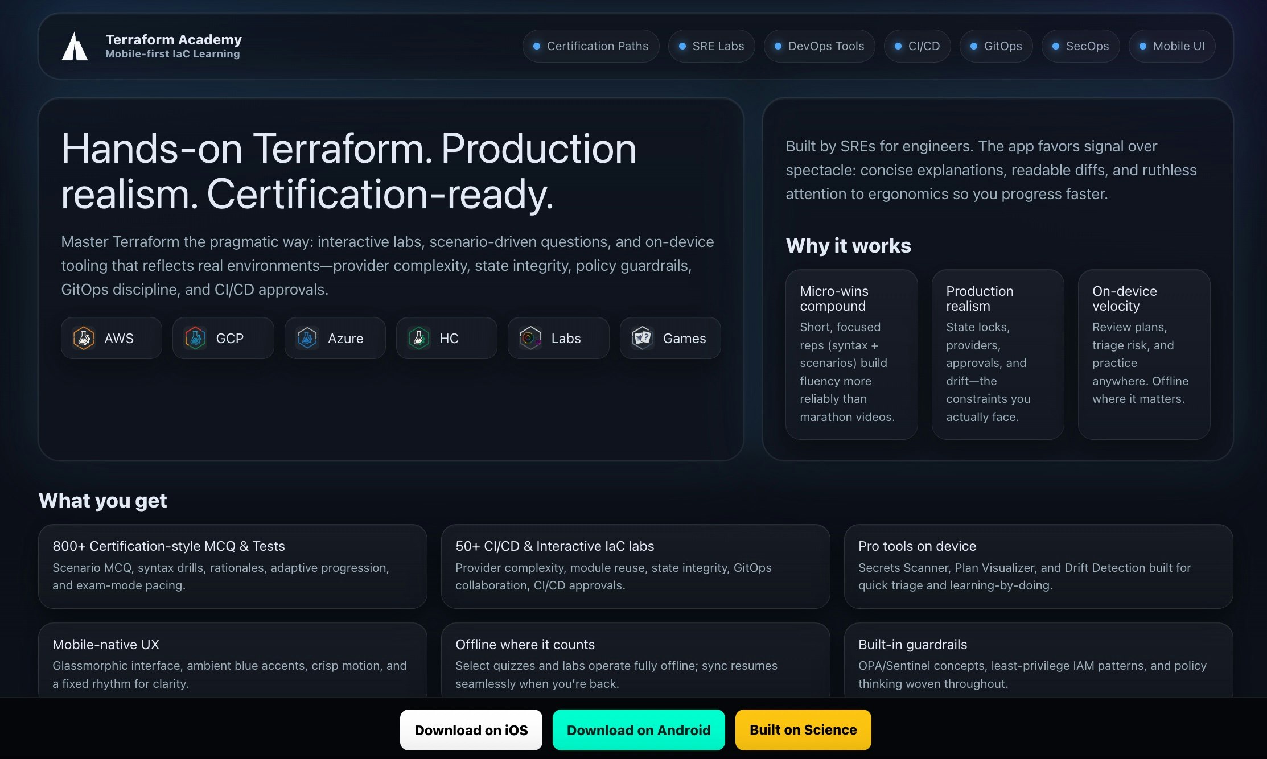Click the blue dot on DevOps Tools pill
The image size is (1267, 759).
click(x=778, y=46)
